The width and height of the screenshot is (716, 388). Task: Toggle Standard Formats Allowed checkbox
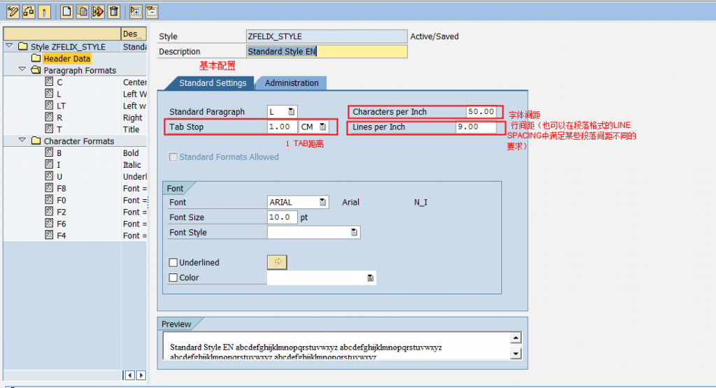click(173, 157)
